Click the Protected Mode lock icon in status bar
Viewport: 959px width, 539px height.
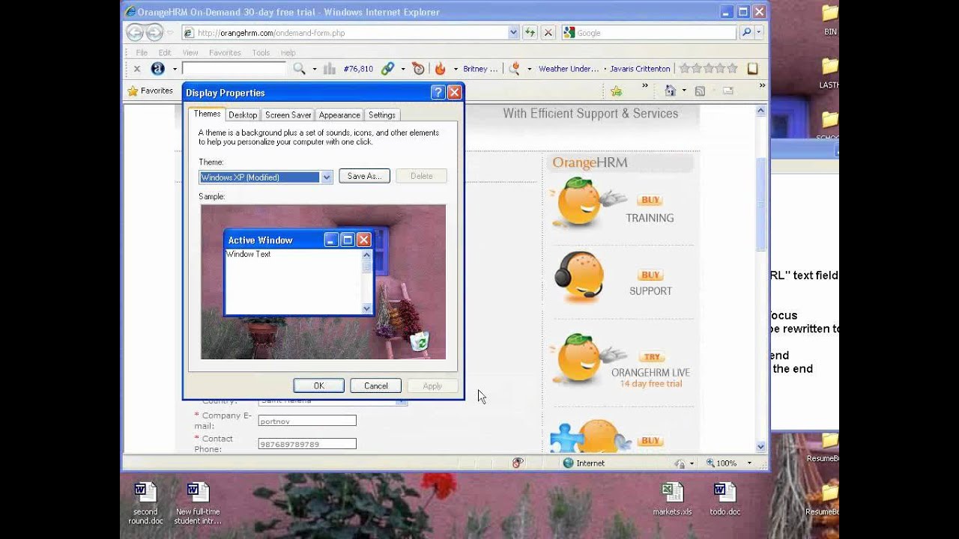tap(679, 463)
